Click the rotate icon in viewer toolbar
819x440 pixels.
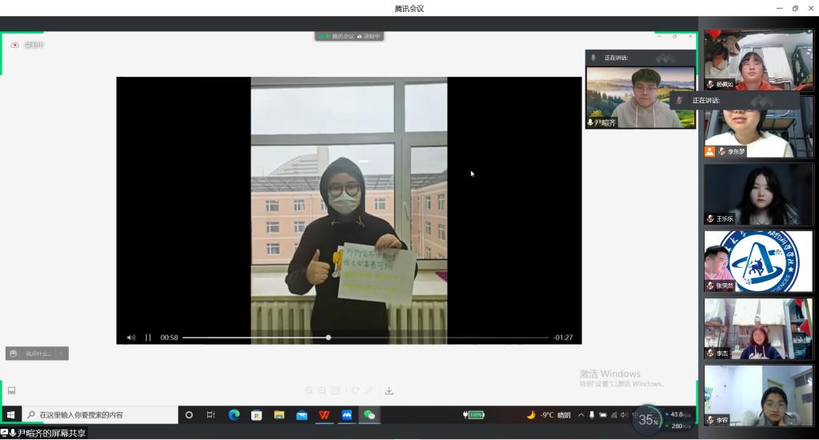tap(355, 390)
